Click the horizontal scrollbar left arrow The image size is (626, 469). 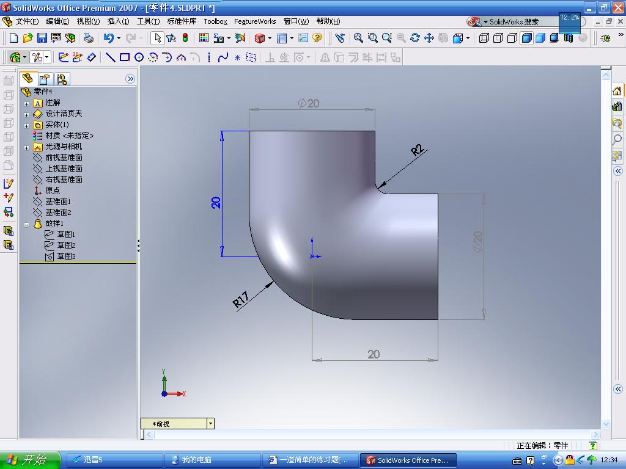tap(150, 434)
